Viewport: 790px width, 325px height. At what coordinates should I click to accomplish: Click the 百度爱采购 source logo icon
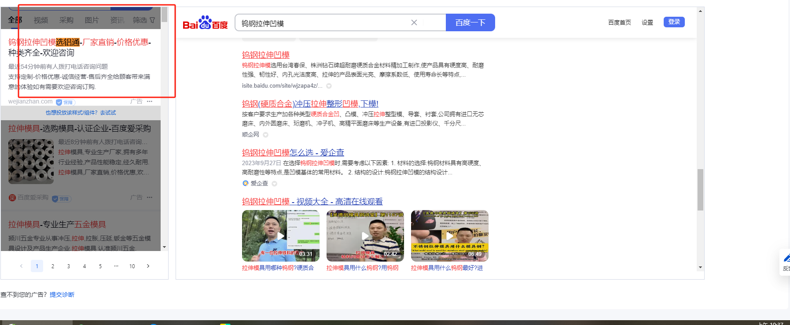[x=12, y=198]
